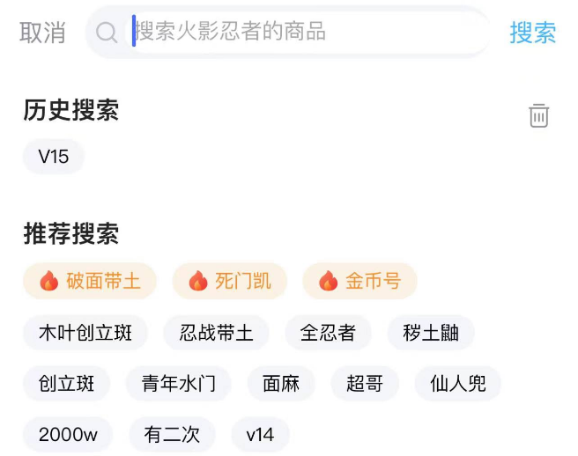The height and width of the screenshot is (456, 578).
Task: Choose the 超哥 search tag
Action: click(x=365, y=384)
